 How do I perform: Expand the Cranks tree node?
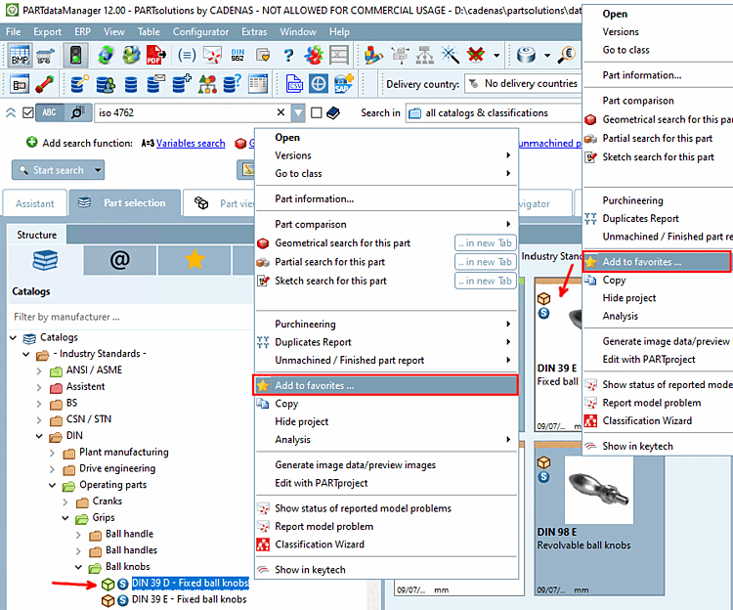(x=65, y=502)
